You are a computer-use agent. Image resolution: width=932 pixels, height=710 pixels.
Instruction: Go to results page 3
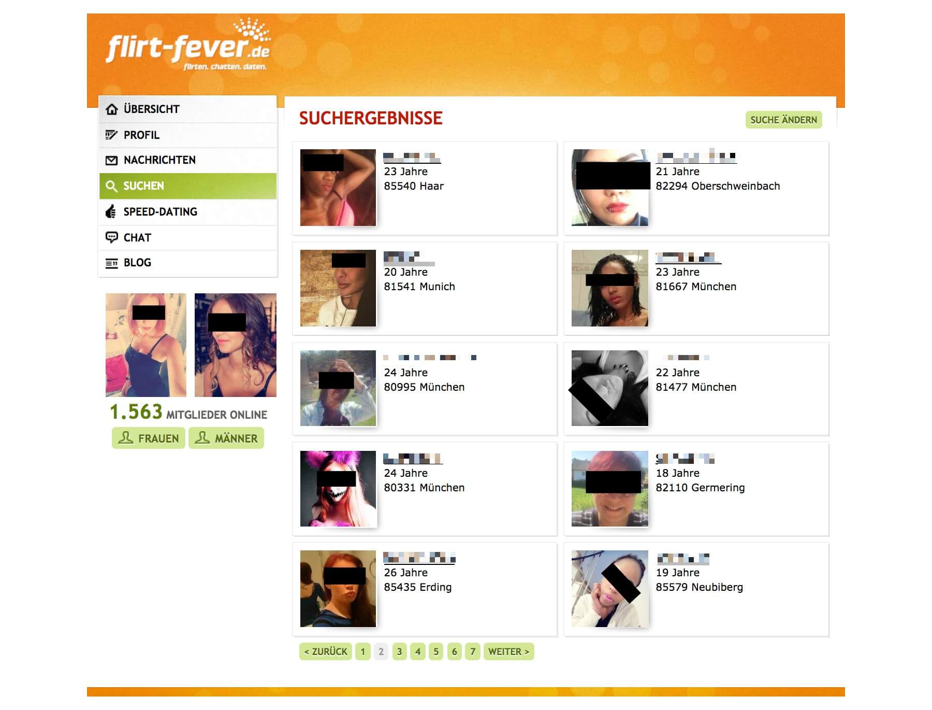[399, 651]
